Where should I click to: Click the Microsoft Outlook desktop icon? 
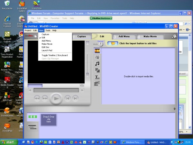pyautogui.click(x=7, y=37)
